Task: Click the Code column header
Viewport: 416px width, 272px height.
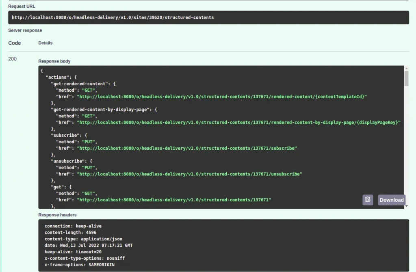Action: point(15,43)
